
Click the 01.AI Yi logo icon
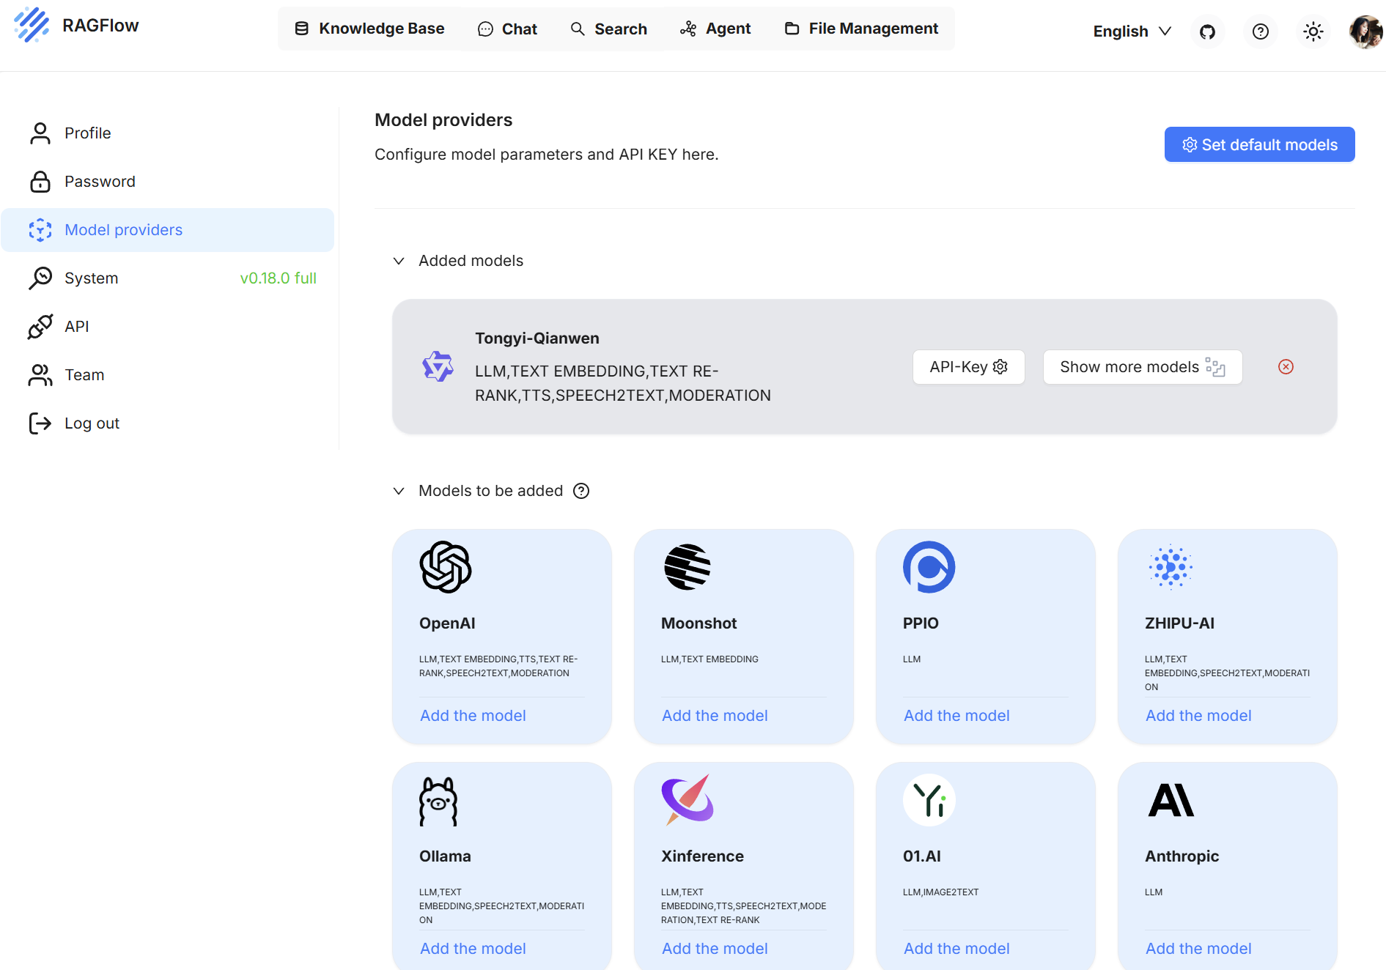click(x=929, y=800)
